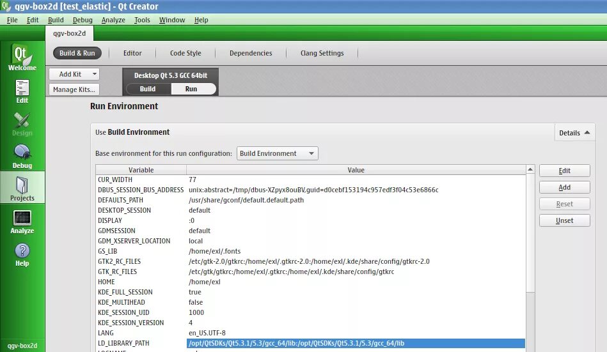The height and width of the screenshot is (352, 607).
Task: Select the KDE_MULTIHEAD variable
Action: point(121,302)
